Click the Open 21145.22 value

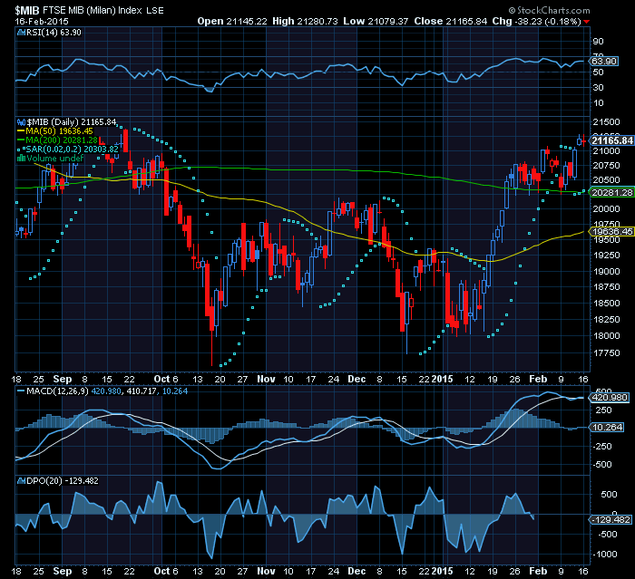(232, 21)
